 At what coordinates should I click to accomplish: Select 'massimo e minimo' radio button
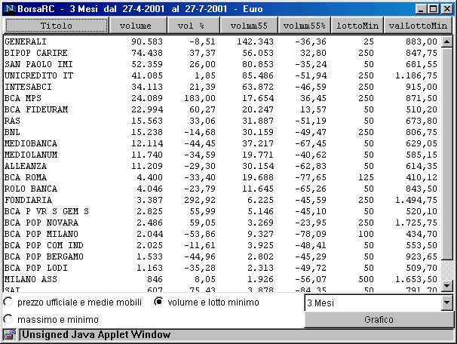tap(8, 319)
